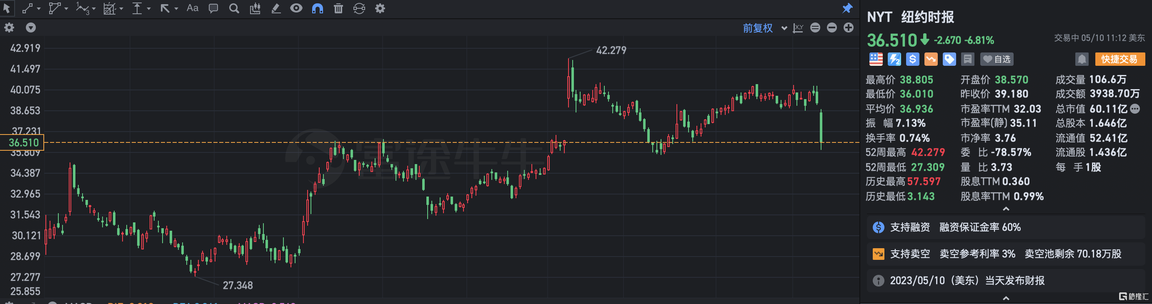The image size is (1152, 304).
Task: Toggle the blue pin toolbar icon
Action: (x=847, y=8)
